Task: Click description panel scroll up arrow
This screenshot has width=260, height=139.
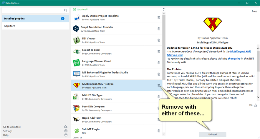Action: point(258,49)
